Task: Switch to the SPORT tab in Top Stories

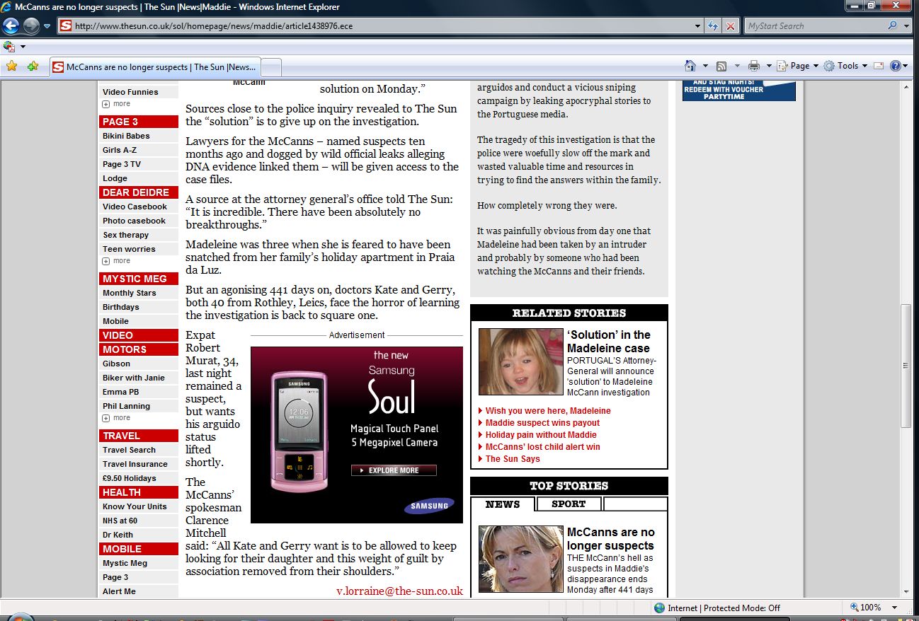Action: [569, 504]
